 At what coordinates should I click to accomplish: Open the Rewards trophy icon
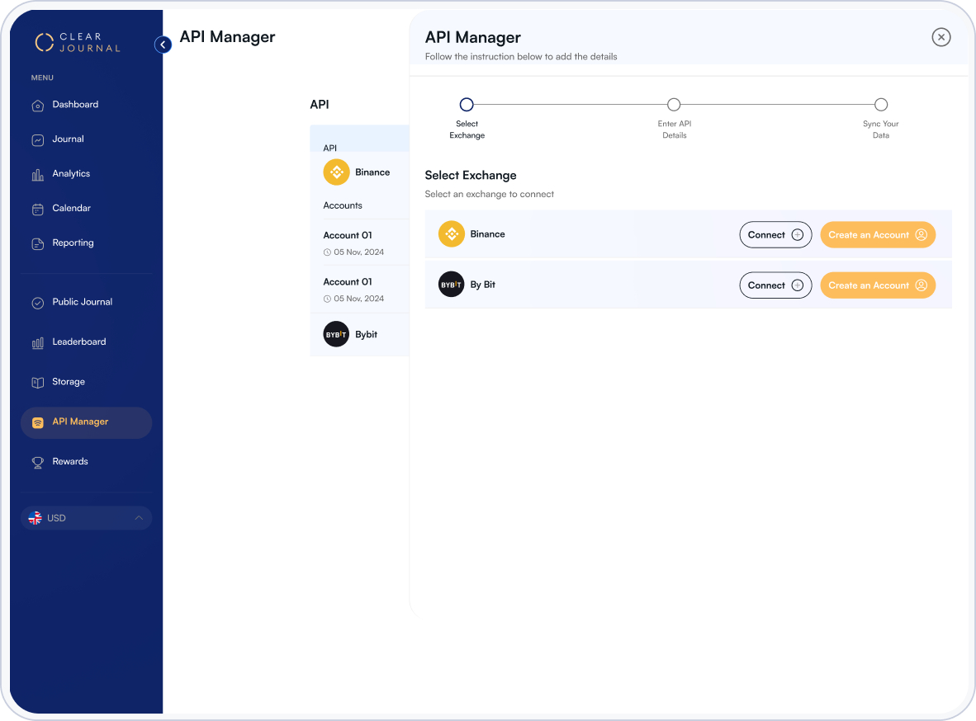coord(38,463)
